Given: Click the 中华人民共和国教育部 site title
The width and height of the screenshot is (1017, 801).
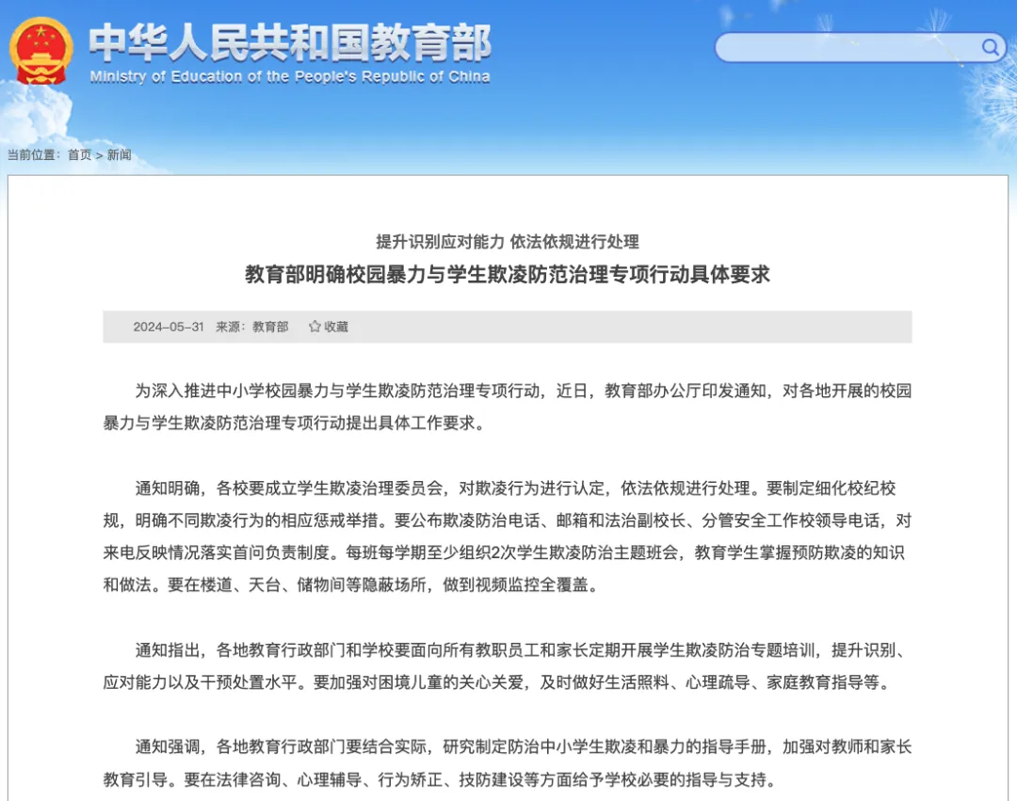Looking at the screenshot, I should [x=290, y=42].
